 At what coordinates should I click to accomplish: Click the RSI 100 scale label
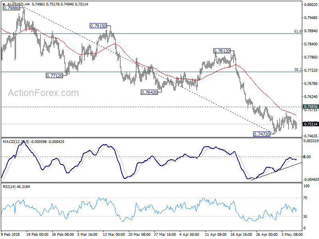(306, 186)
